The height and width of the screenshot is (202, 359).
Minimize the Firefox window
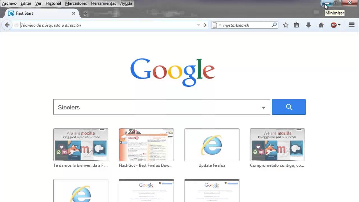[x=327, y=3]
